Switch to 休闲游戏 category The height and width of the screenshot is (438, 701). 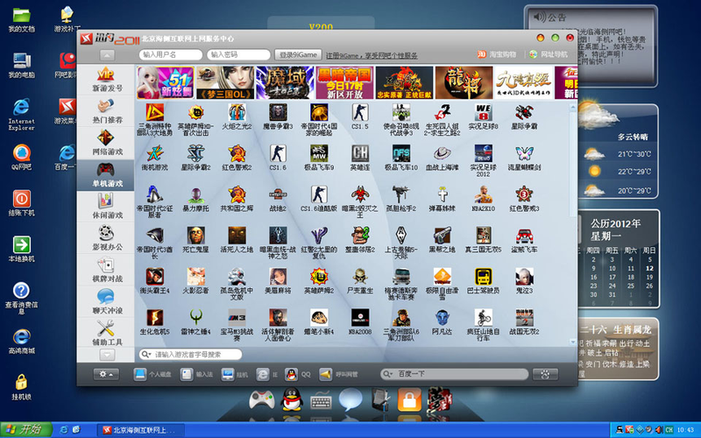pos(106,207)
